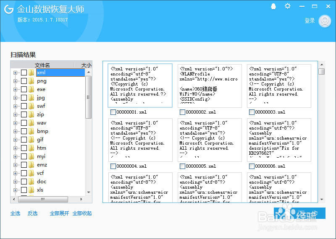The image size is (336, 239).
Task: Click the doc folder icon
Action: pyautogui.click(x=31, y=182)
